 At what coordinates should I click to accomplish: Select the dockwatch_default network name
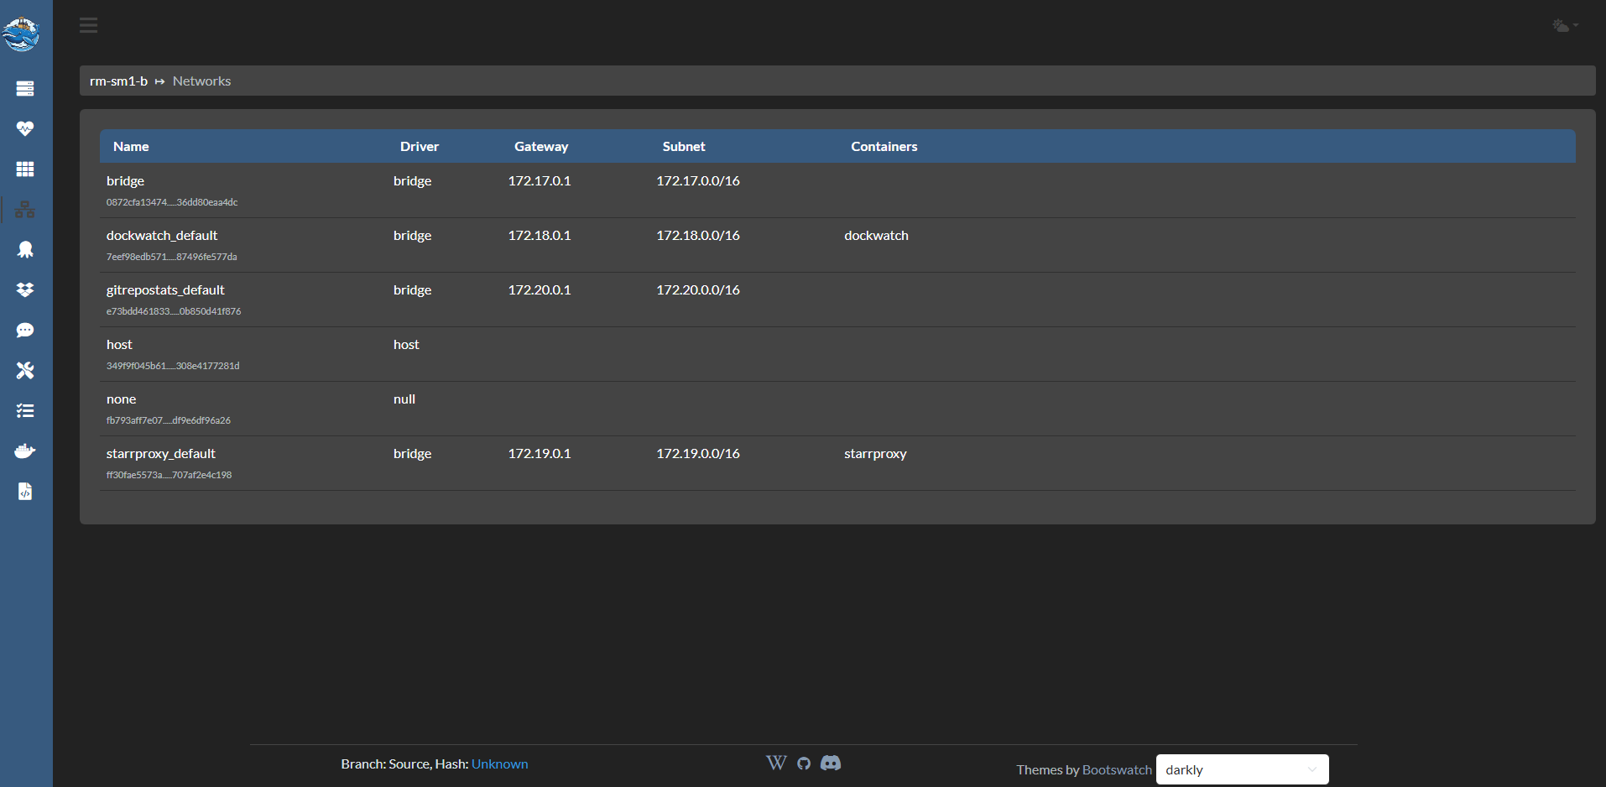pyautogui.click(x=162, y=235)
